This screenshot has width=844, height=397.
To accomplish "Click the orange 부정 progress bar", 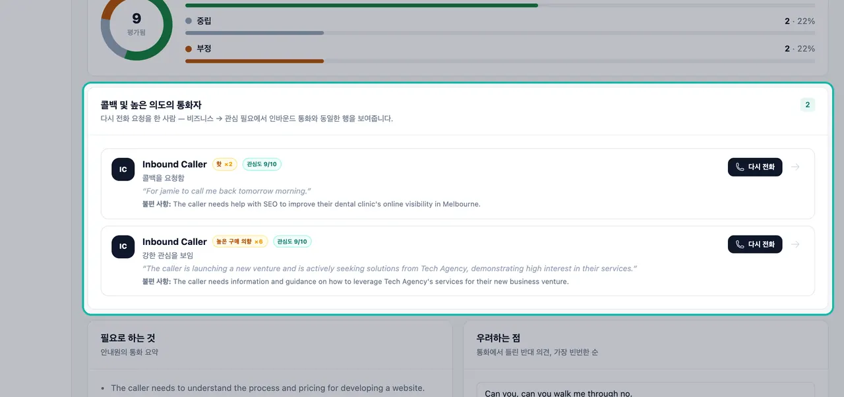I will [x=500, y=61].
